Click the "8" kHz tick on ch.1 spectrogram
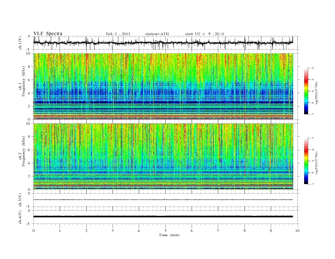335x259 pixels. click(30, 67)
